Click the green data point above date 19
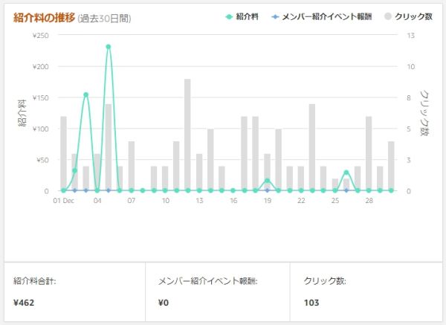This screenshot has height=325, width=446. tap(267, 181)
